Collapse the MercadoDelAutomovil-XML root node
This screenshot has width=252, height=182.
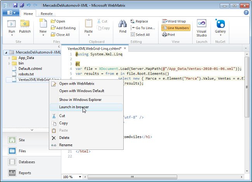6,52
